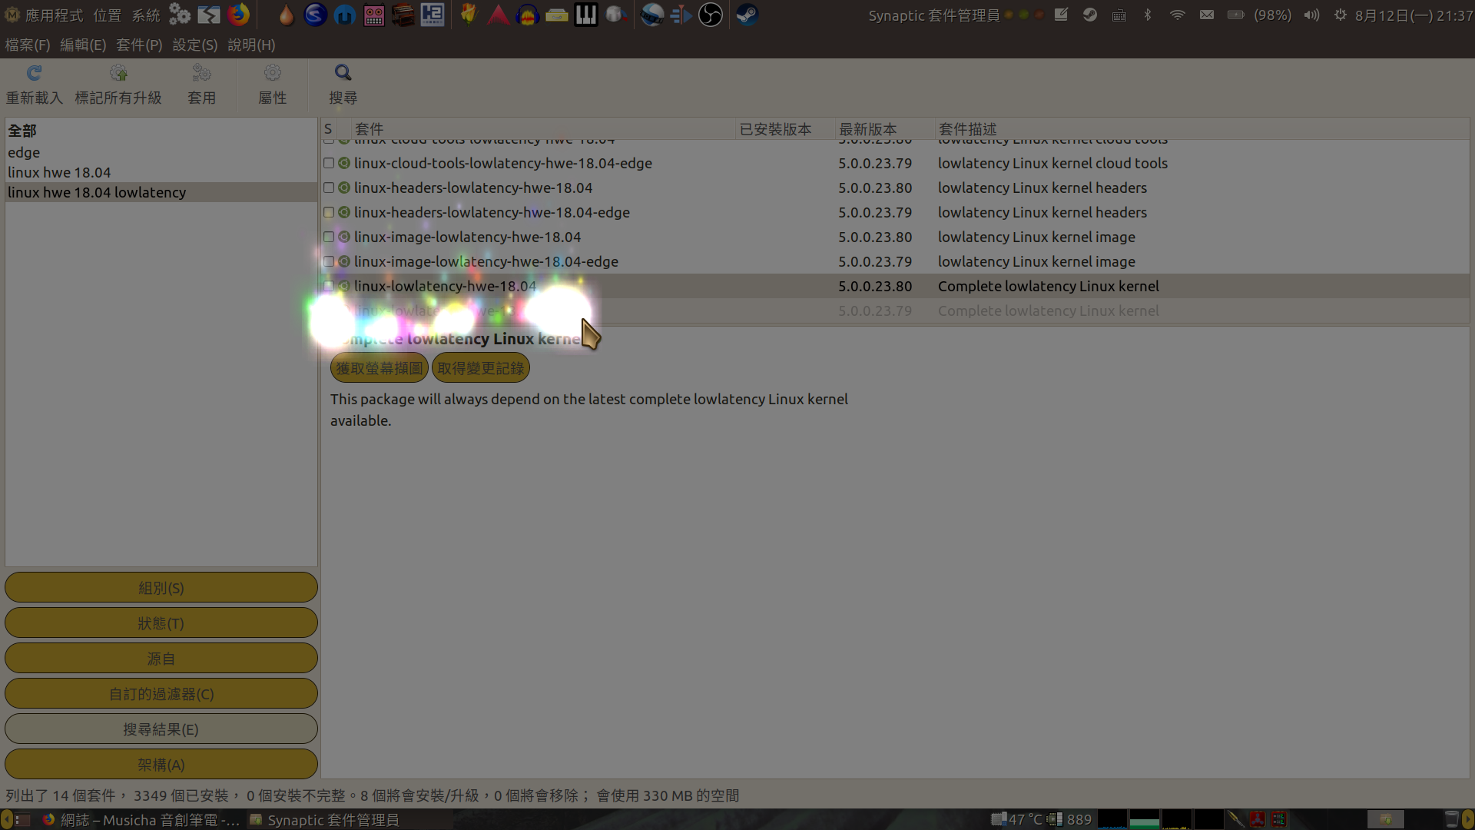
Task: Click Mark All Upgrades (標記所有升級) icon
Action: (118, 74)
